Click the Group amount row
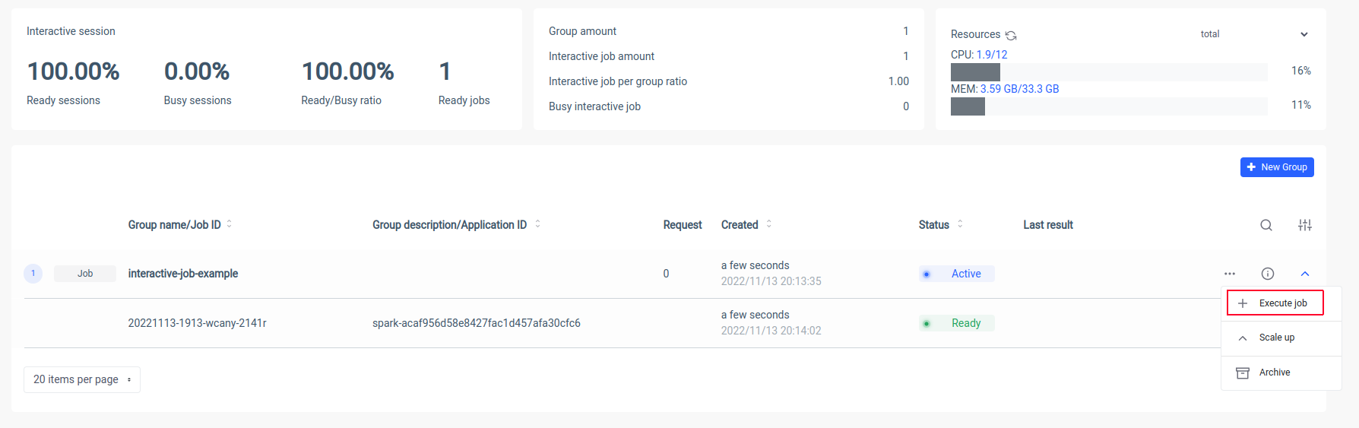Image resolution: width=1359 pixels, height=428 pixels. point(729,31)
